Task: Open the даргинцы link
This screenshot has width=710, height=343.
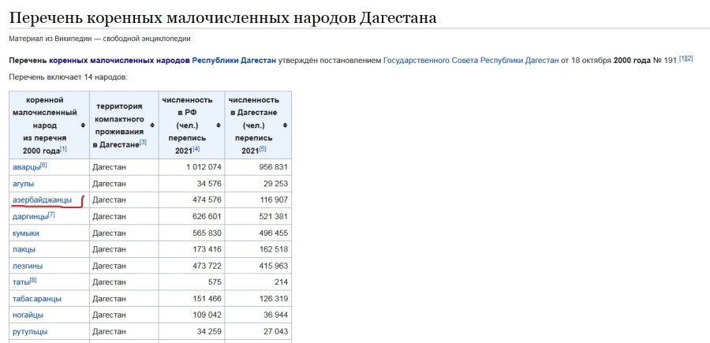Action: coord(30,217)
